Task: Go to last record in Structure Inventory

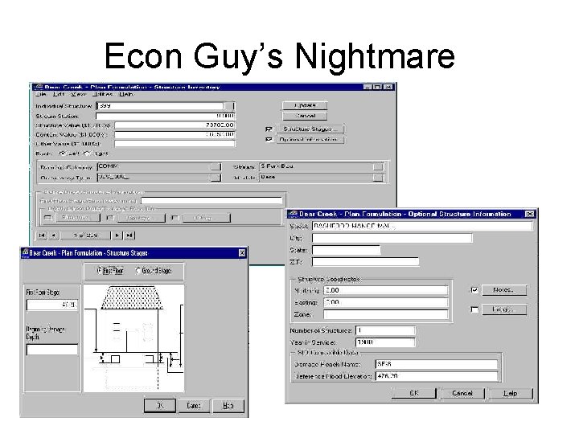Action: 129,235
